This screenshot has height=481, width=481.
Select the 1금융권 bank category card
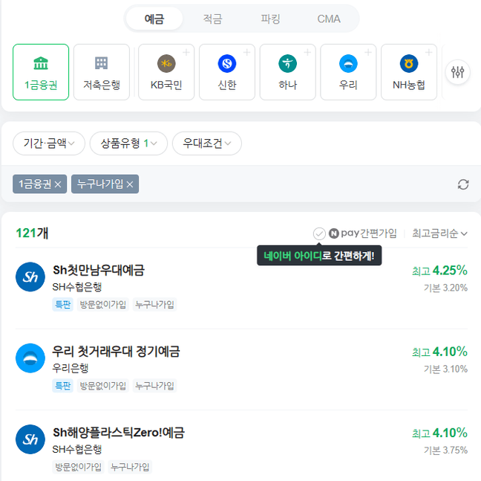click(41, 72)
